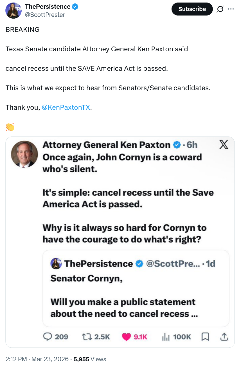Click the reply bubble icon showing 209
The height and width of the screenshot is (368, 241).
(48, 337)
